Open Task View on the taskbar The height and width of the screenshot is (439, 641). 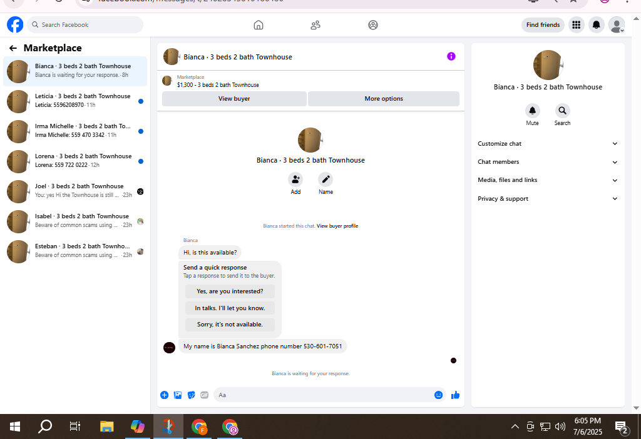[75, 426]
